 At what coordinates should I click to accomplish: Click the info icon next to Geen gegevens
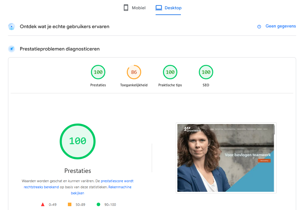coord(259,27)
